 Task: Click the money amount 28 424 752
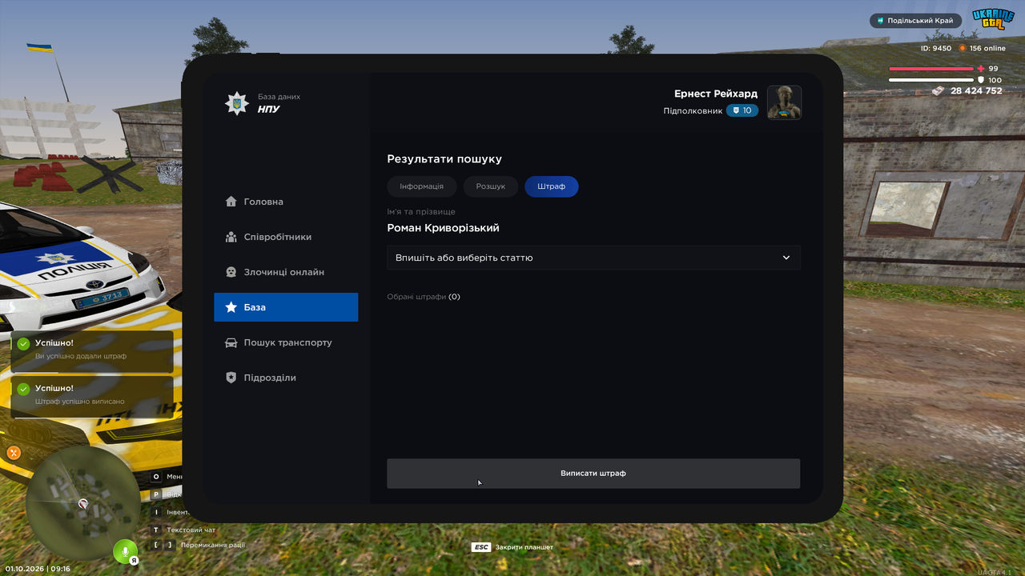[976, 91]
